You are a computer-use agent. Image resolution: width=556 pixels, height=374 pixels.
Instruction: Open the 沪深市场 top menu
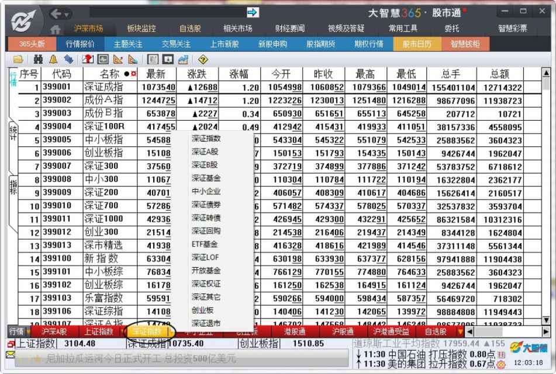click(88, 29)
